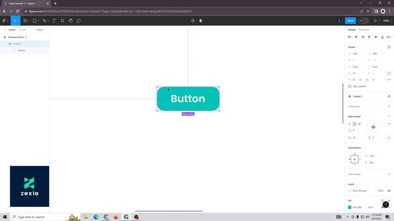Open the zoom level dropdown
Screen dimensions: 394x221
point(387,21)
